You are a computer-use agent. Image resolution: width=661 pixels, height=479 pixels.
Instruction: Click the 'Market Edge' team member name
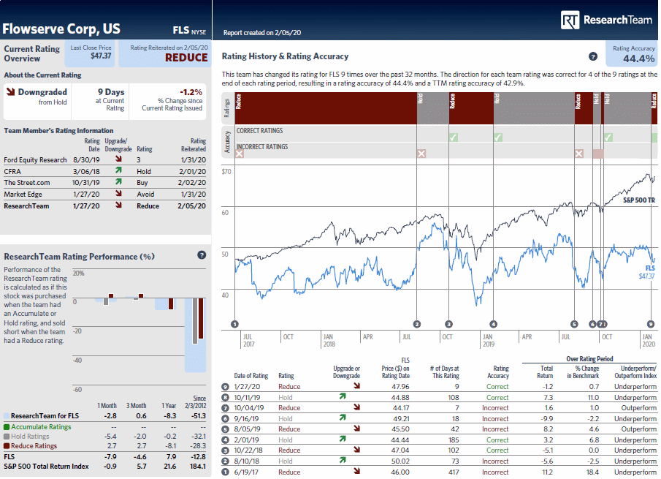[x=23, y=194]
